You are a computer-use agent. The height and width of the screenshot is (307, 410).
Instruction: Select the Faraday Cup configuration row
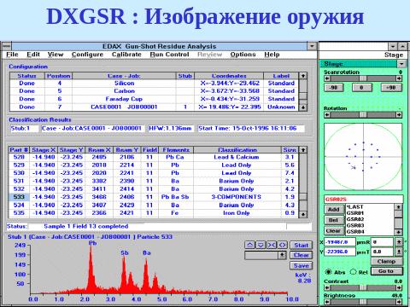(x=154, y=99)
